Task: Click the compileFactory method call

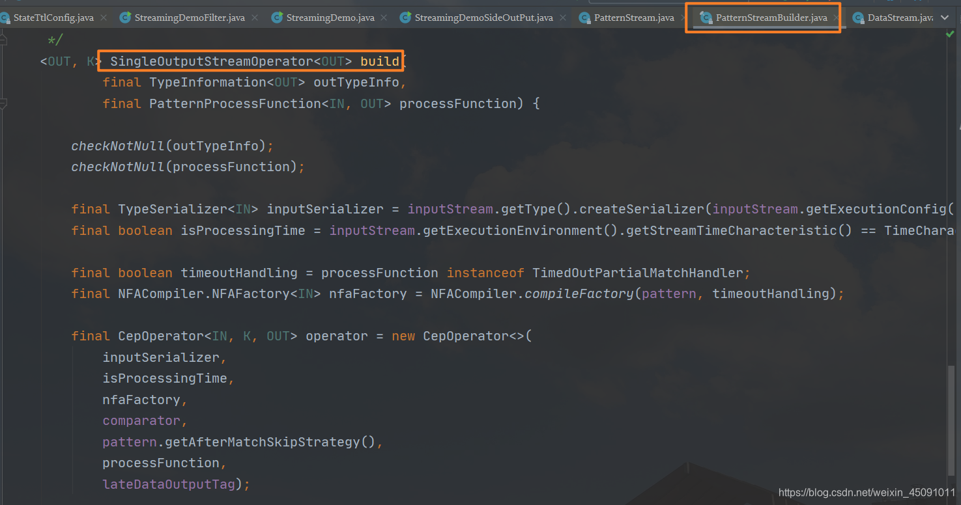Action: pyautogui.click(x=579, y=293)
